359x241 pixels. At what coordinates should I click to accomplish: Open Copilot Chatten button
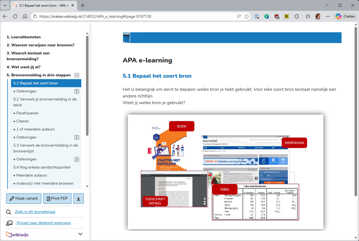click(345, 16)
